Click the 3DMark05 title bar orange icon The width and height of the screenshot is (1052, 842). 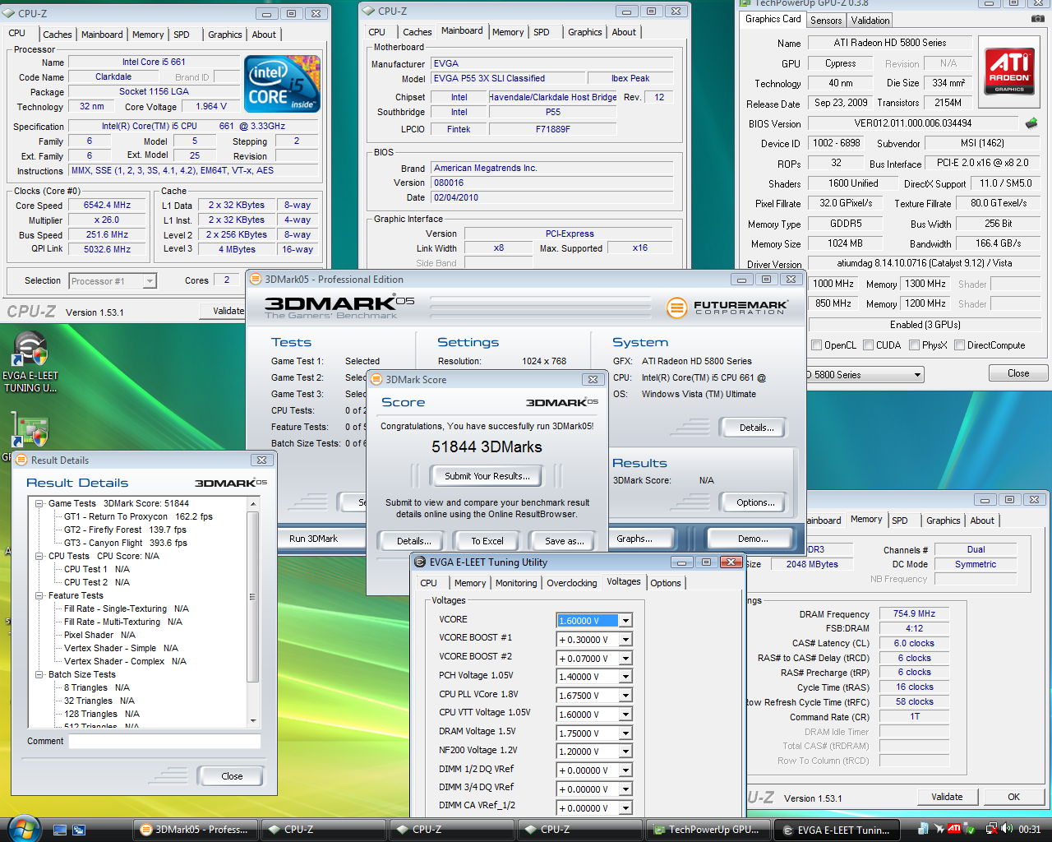coord(256,280)
